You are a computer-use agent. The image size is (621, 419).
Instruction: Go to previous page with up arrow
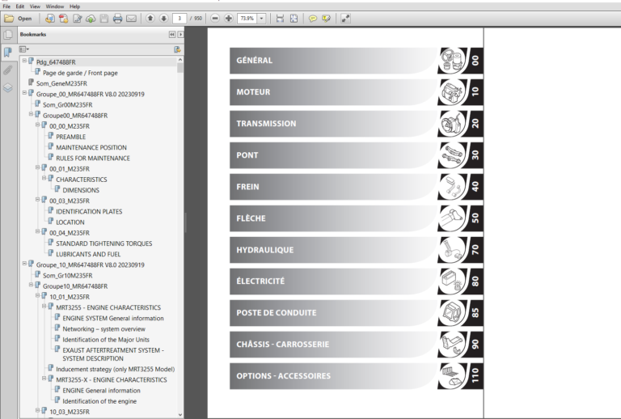point(150,19)
